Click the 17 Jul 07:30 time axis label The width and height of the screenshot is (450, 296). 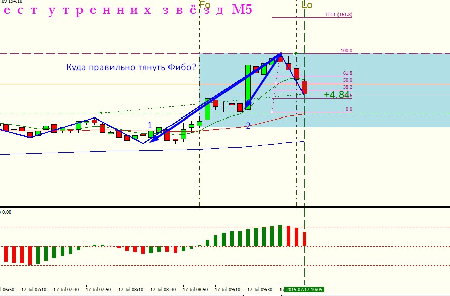[x=66, y=289]
